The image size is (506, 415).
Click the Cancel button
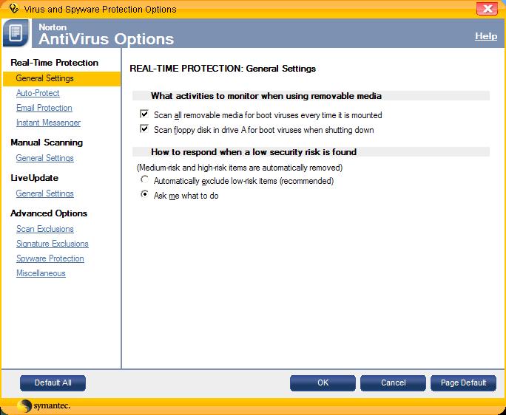click(x=393, y=383)
